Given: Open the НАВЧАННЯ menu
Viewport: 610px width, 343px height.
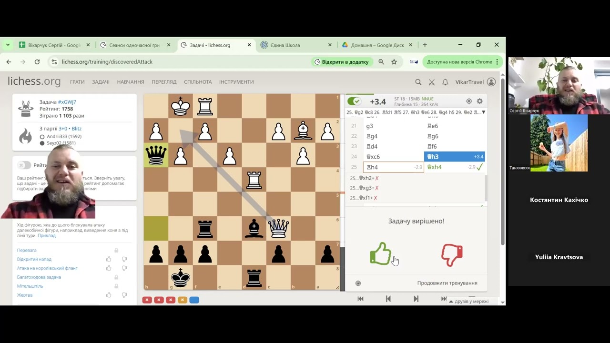Looking at the screenshot, I should click(x=131, y=82).
